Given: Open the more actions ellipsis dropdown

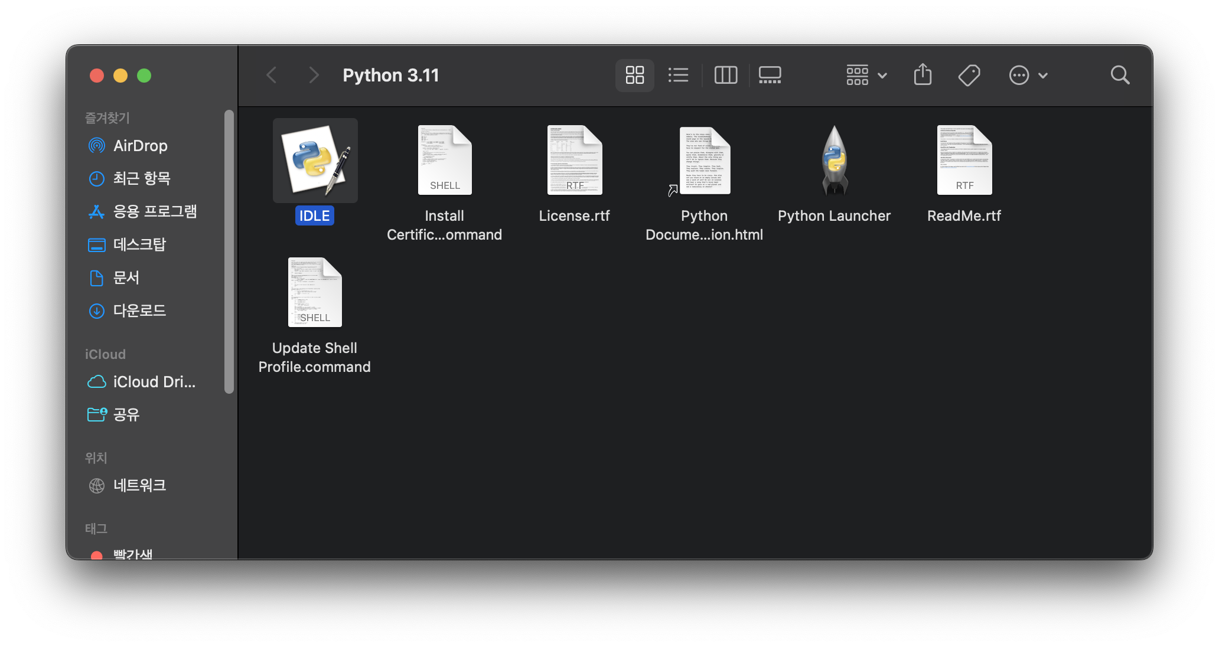Looking at the screenshot, I should (1028, 75).
